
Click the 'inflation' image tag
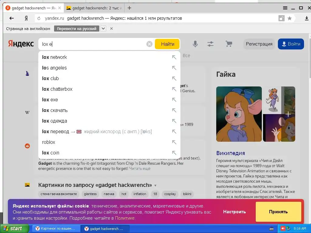pyautogui.click(x=140, y=194)
